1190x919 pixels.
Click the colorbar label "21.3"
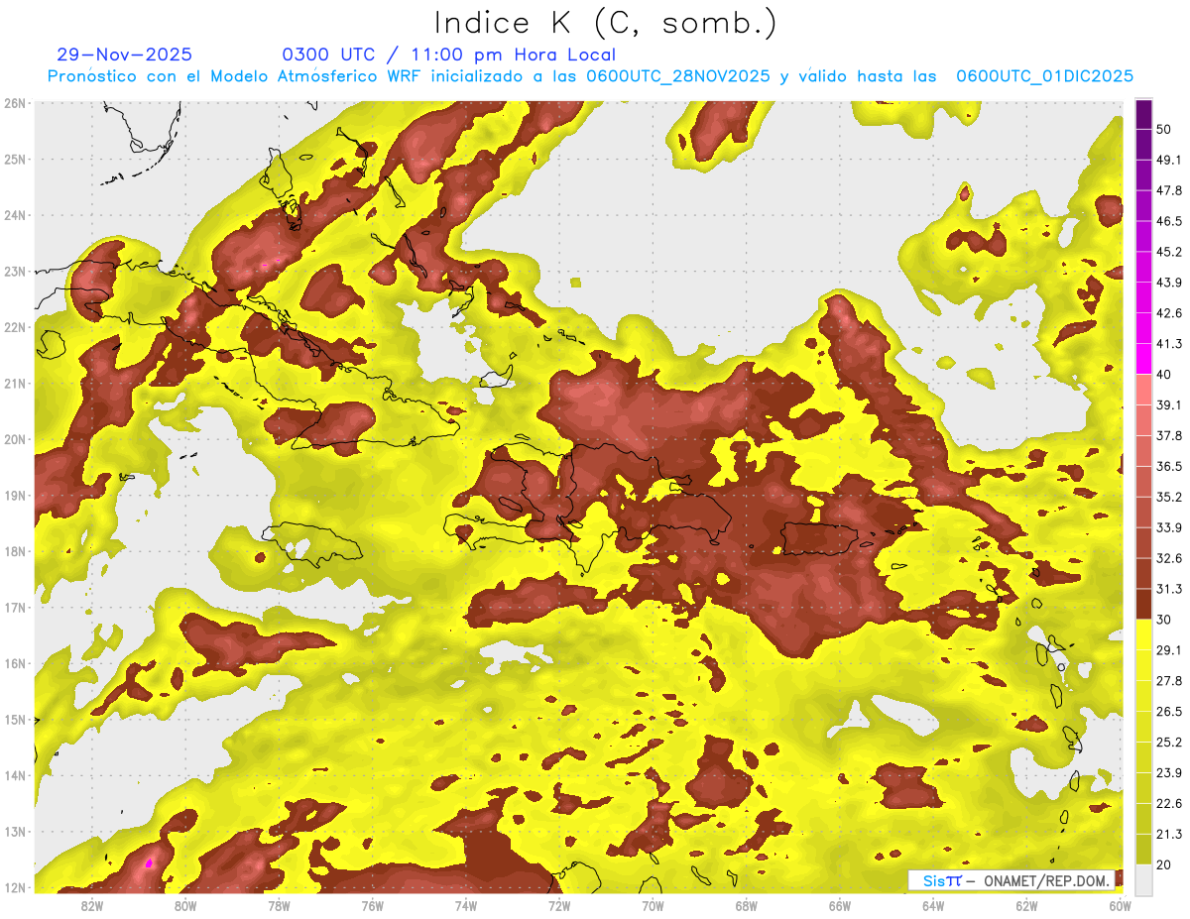(x=1169, y=835)
